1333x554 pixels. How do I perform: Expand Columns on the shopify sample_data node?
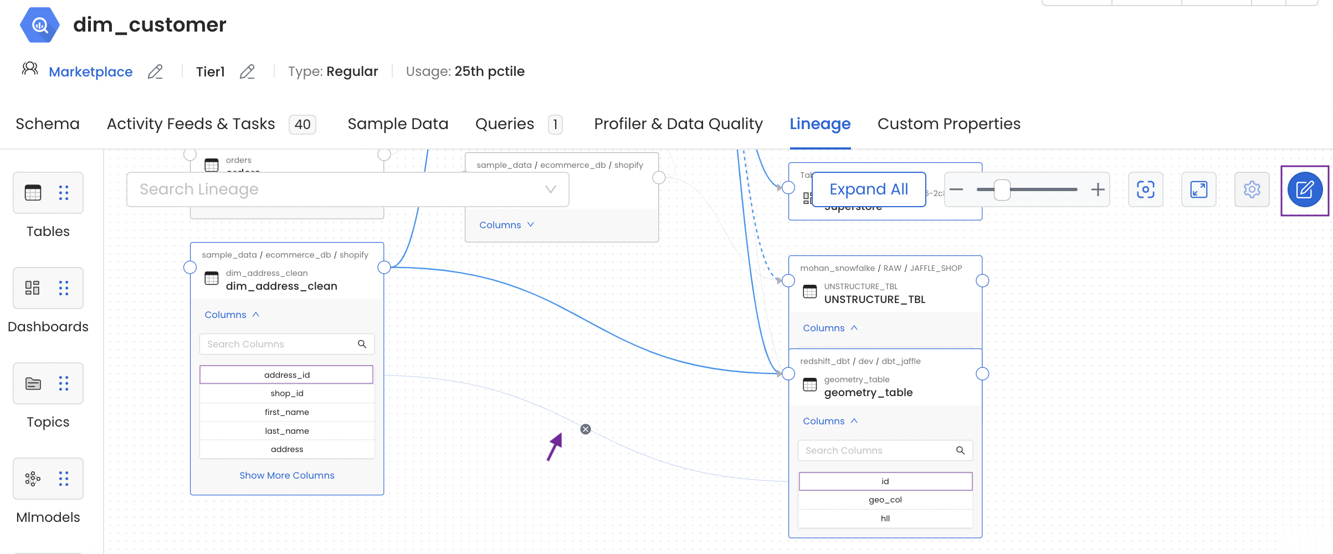506,224
